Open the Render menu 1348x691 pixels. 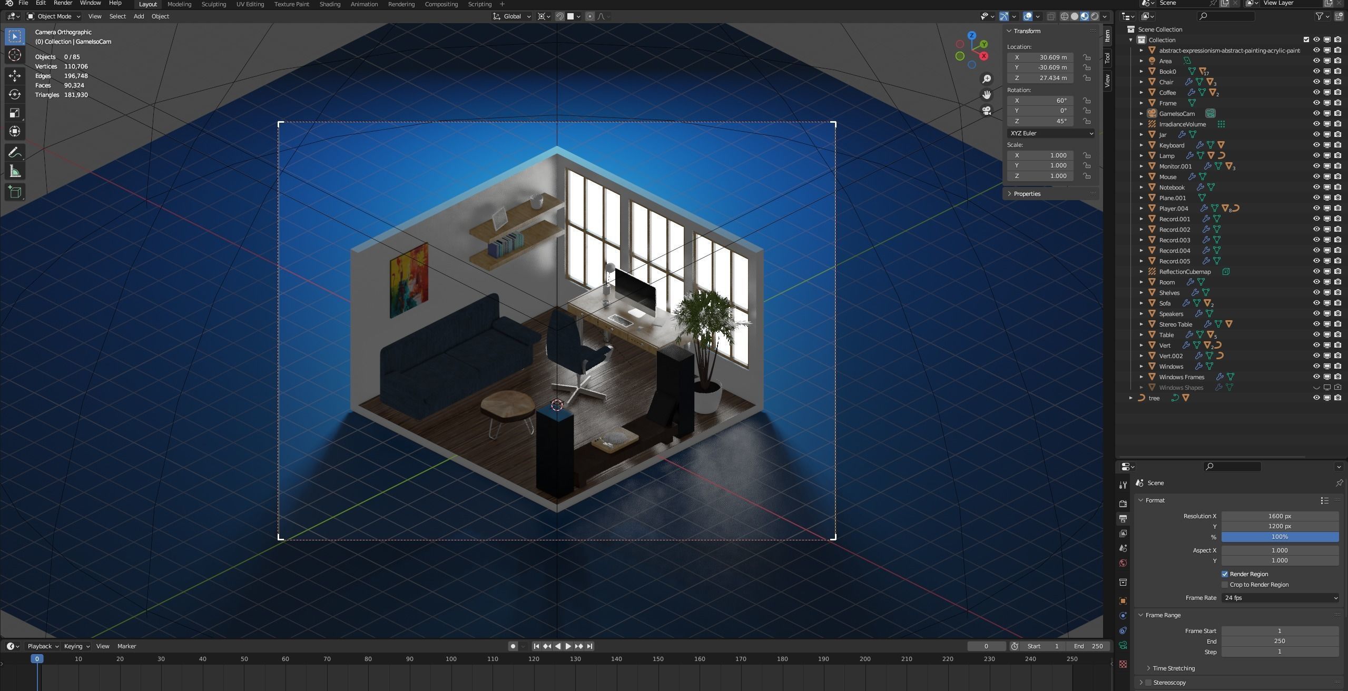coord(63,3)
